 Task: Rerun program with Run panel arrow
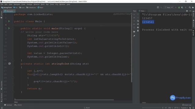pos(134,15)
